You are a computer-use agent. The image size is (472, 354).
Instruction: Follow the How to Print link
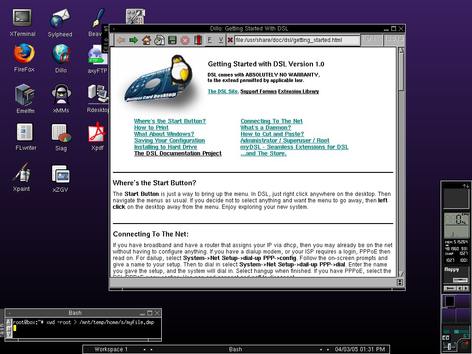click(x=151, y=128)
